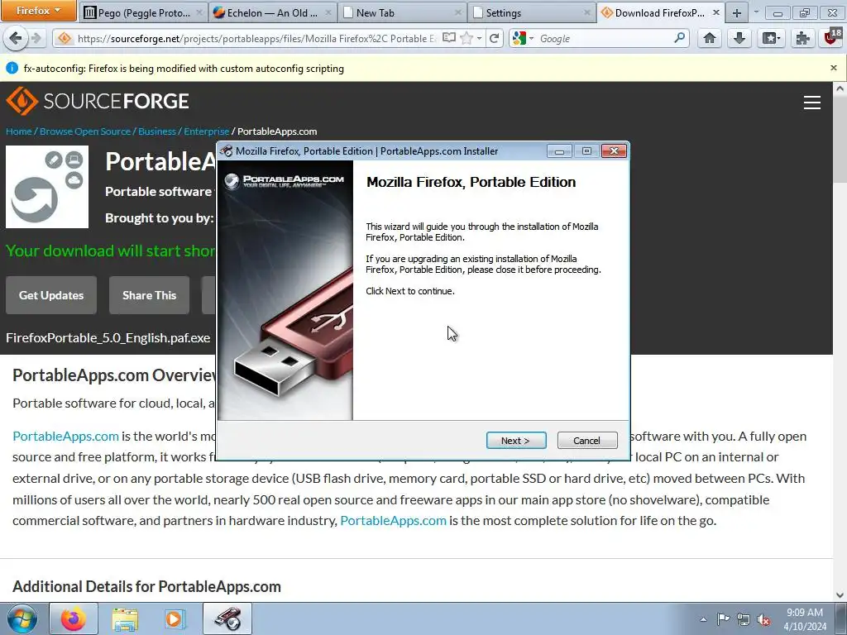
Task: Open the Windows Start button
Action: 22,618
